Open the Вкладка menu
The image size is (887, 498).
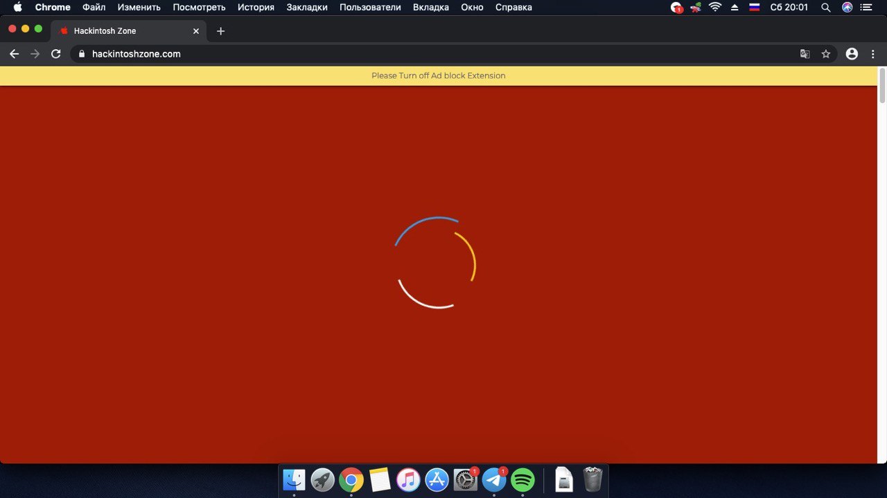click(430, 8)
